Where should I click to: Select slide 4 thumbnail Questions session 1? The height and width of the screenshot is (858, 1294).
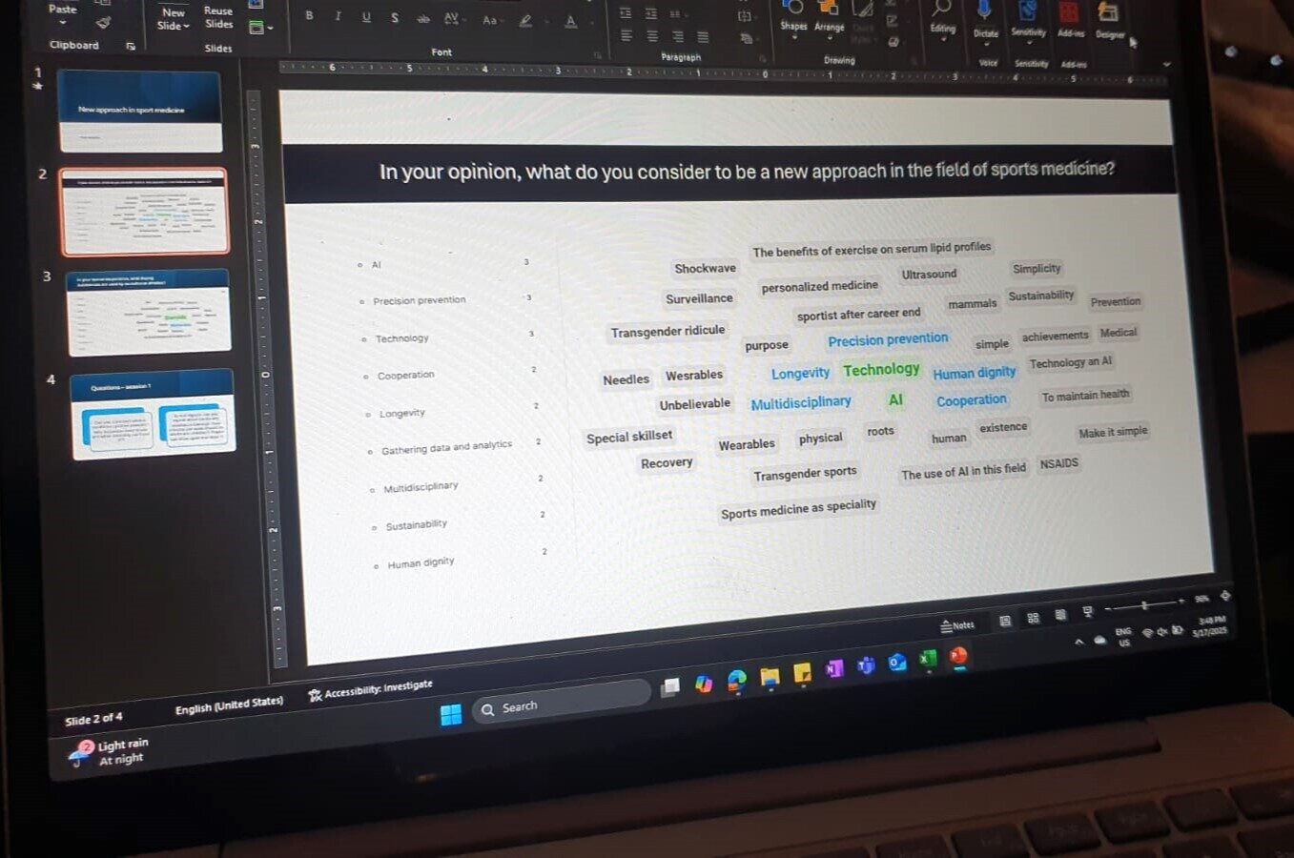pyautogui.click(x=153, y=414)
